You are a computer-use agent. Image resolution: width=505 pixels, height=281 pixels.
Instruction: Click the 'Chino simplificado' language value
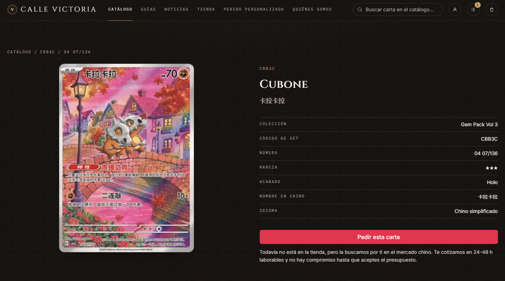point(476,211)
